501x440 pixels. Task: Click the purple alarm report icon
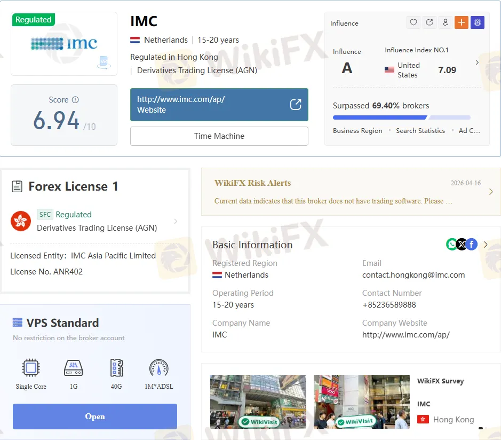click(x=477, y=22)
